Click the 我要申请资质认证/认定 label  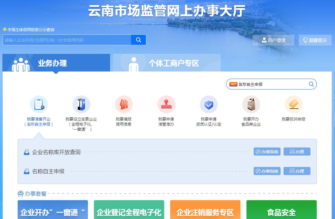209,121
